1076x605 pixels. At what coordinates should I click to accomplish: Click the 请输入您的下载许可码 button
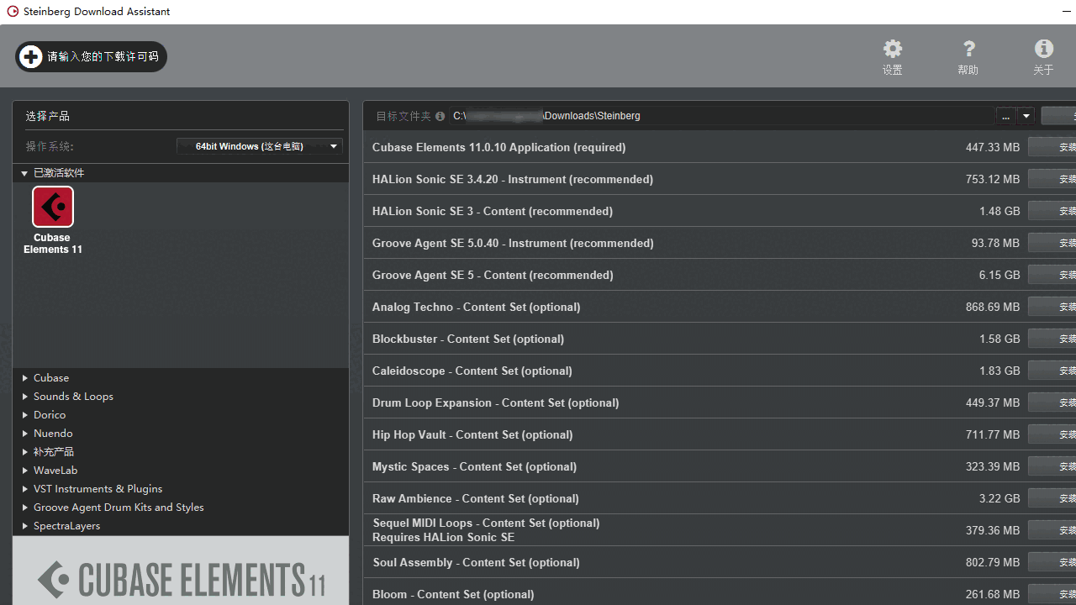(90, 56)
